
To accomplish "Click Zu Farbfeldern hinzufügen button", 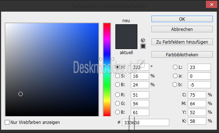I will (x=182, y=42).
